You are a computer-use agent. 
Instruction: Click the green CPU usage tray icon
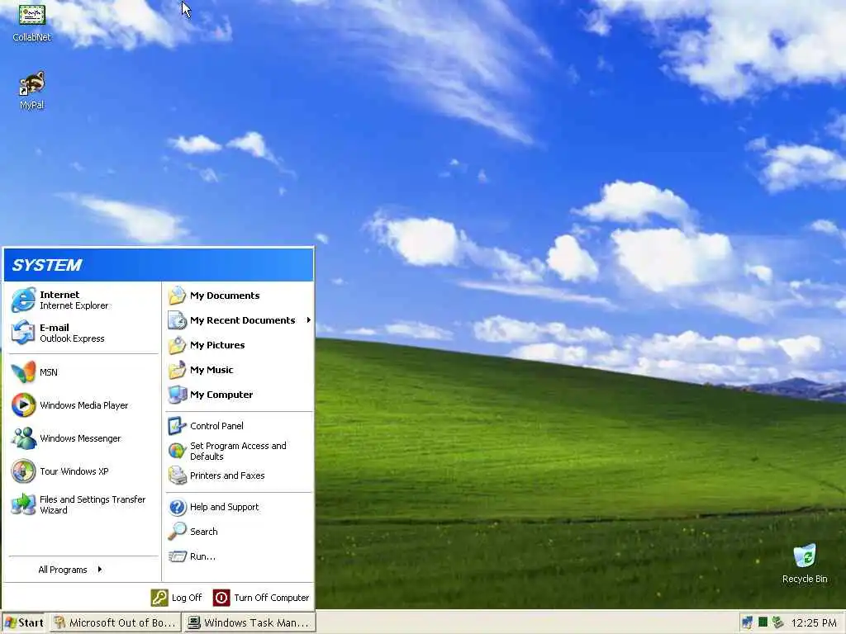[763, 622]
